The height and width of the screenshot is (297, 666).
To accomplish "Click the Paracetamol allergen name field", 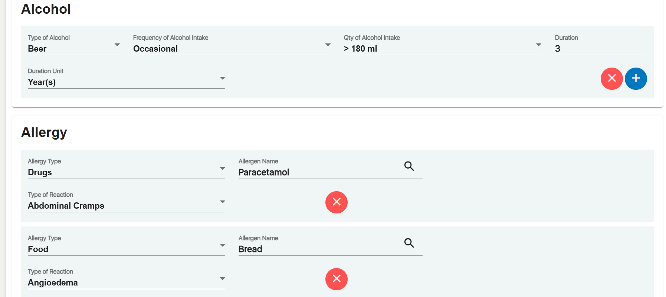I will tap(319, 172).
